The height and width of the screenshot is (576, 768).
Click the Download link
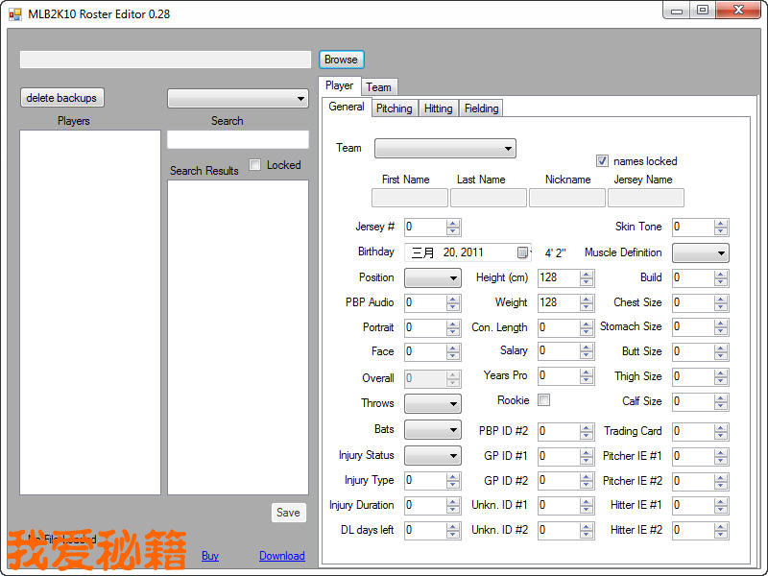(x=281, y=556)
